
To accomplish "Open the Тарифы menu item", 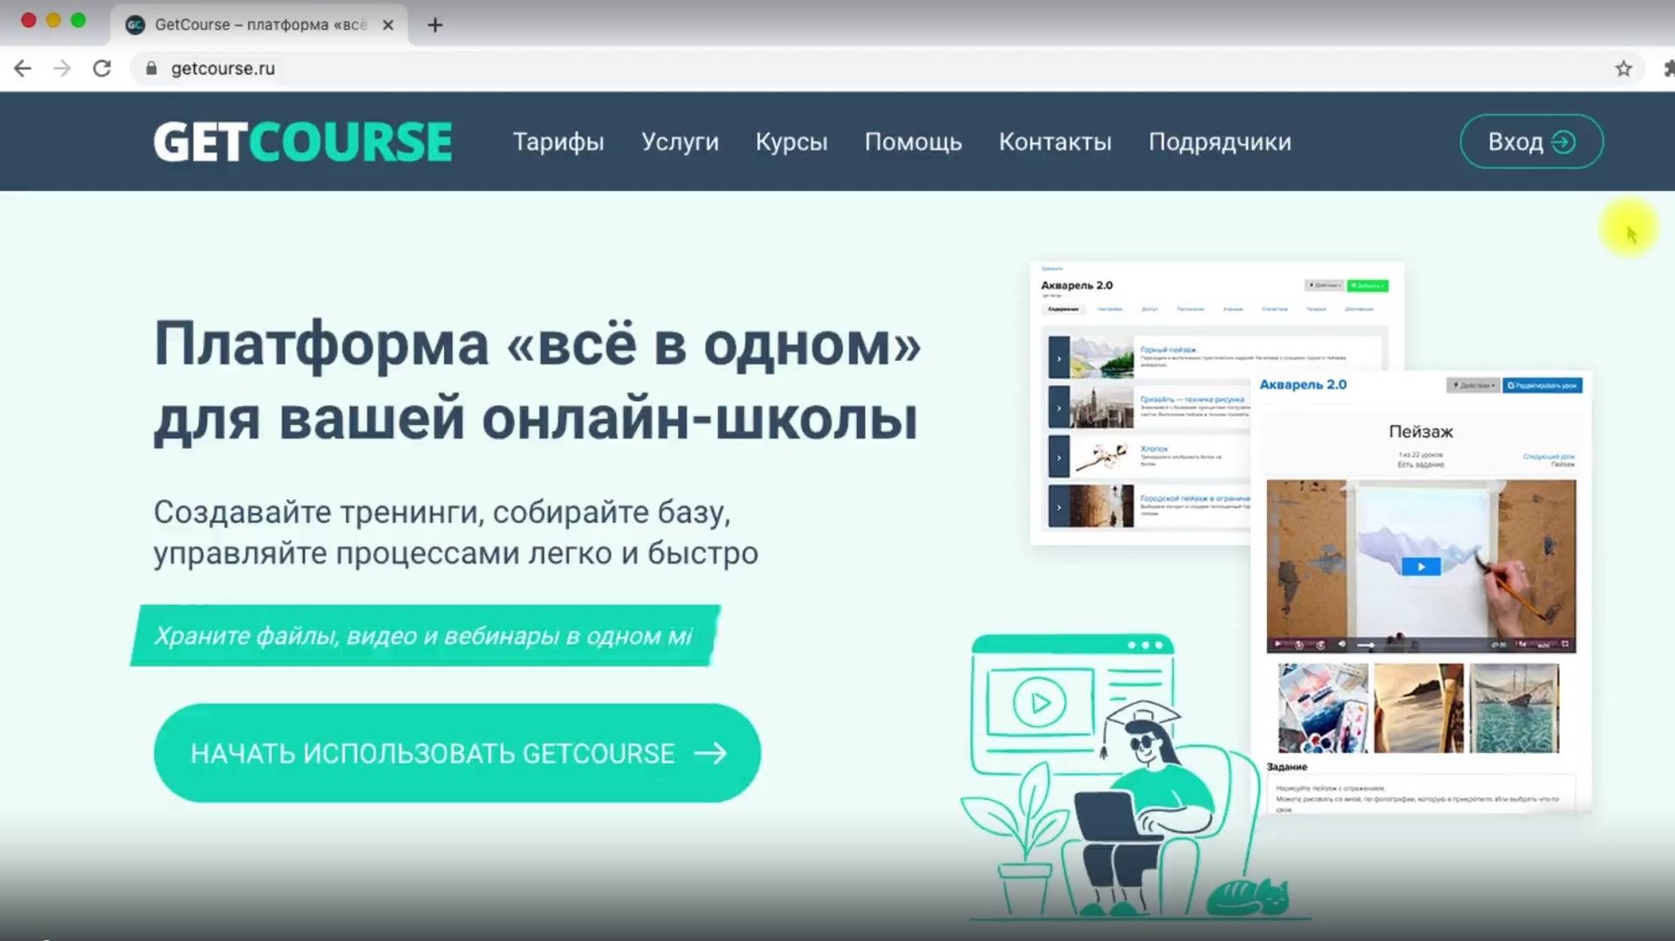I will click(558, 142).
